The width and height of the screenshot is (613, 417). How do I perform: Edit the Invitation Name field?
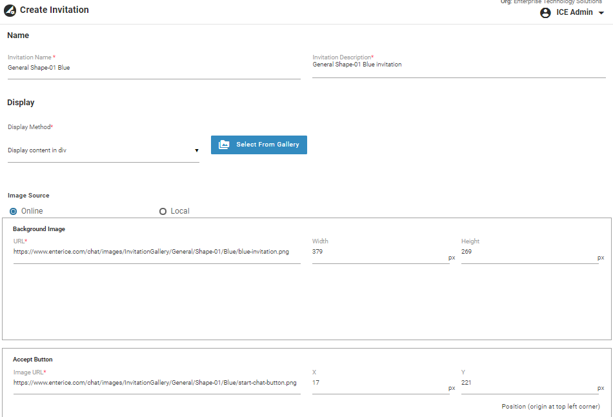tap(154, 68)
